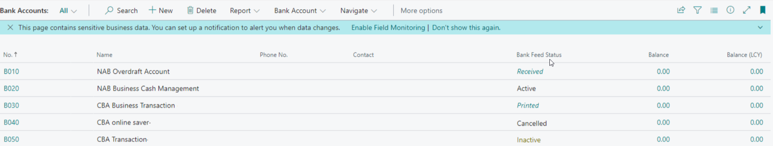Viewport: 773px width, 146px height.
Task: Toggle the bookmark icon for this page
Action: (762, 10)
